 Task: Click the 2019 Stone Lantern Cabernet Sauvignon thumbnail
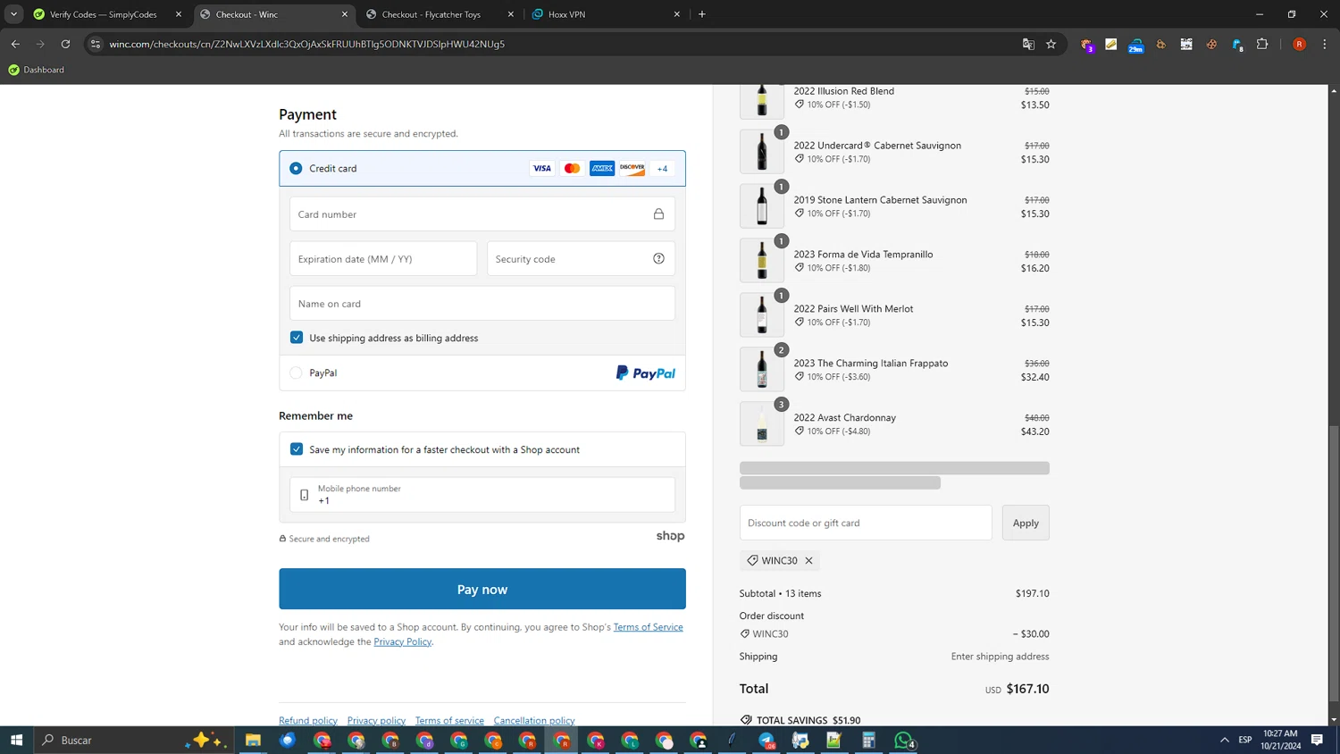[762, 206]
